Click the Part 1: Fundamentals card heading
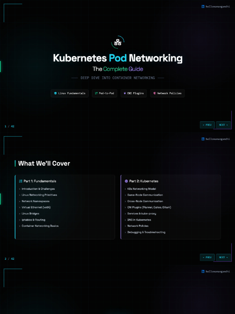 tap(40, 181)
